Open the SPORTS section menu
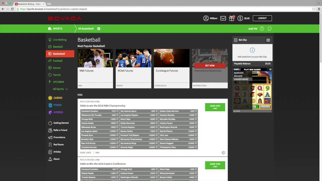Image resolution: width=322 pixels, height=181 pixels. 58,29
